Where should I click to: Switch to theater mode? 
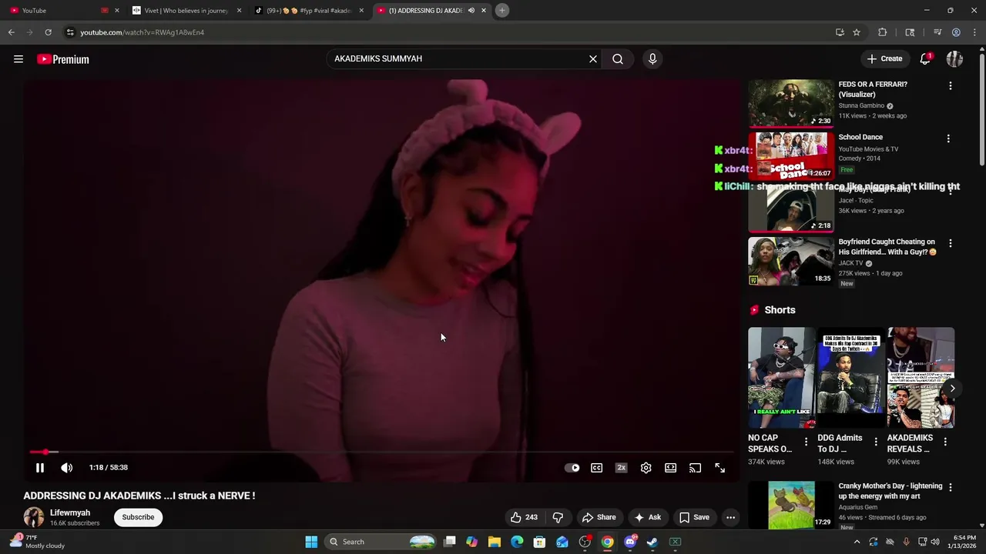[671, 468]
